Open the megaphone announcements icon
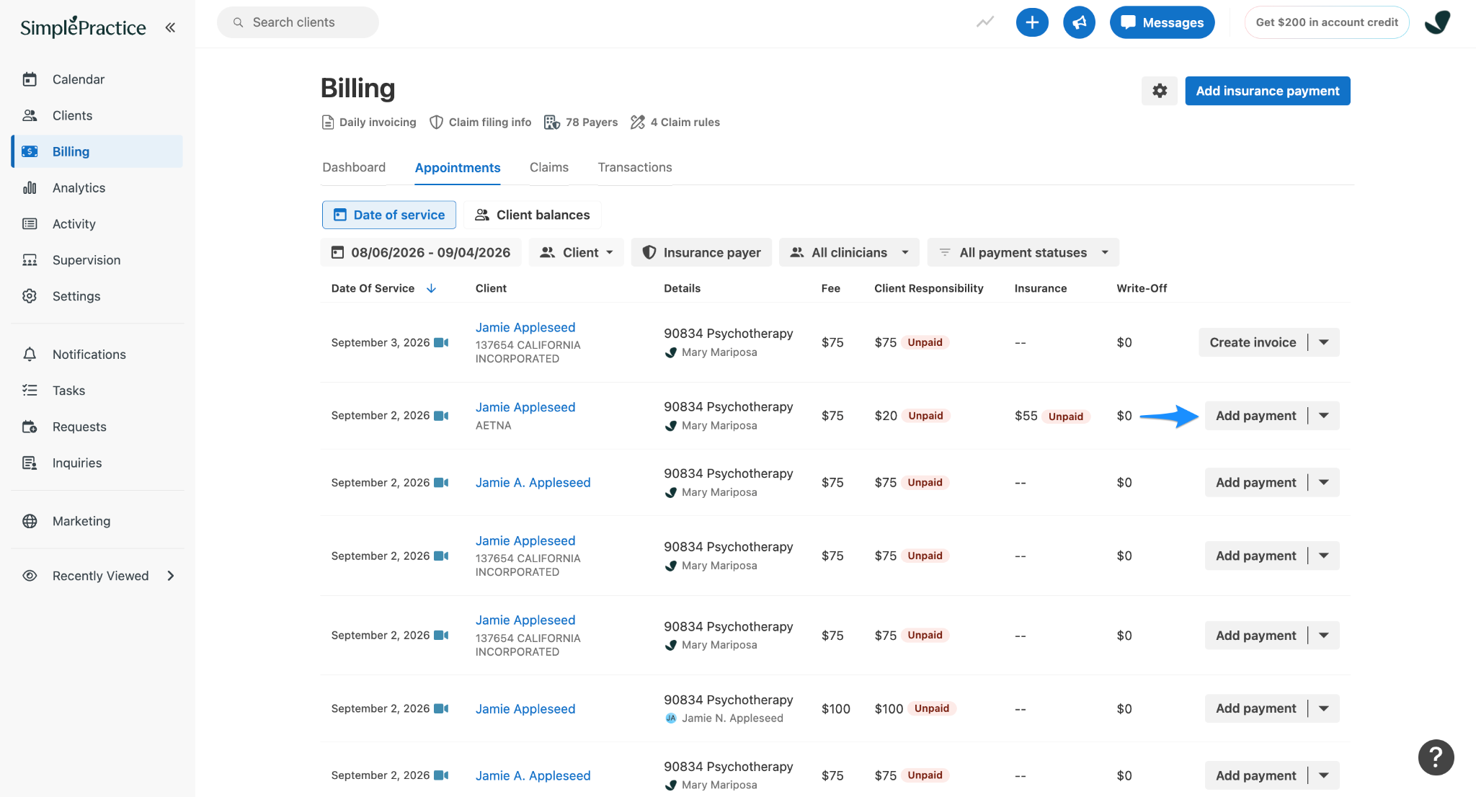The width and height of the screenshot is (1476, 797). pyautogui.click(x=1079, y=22)
